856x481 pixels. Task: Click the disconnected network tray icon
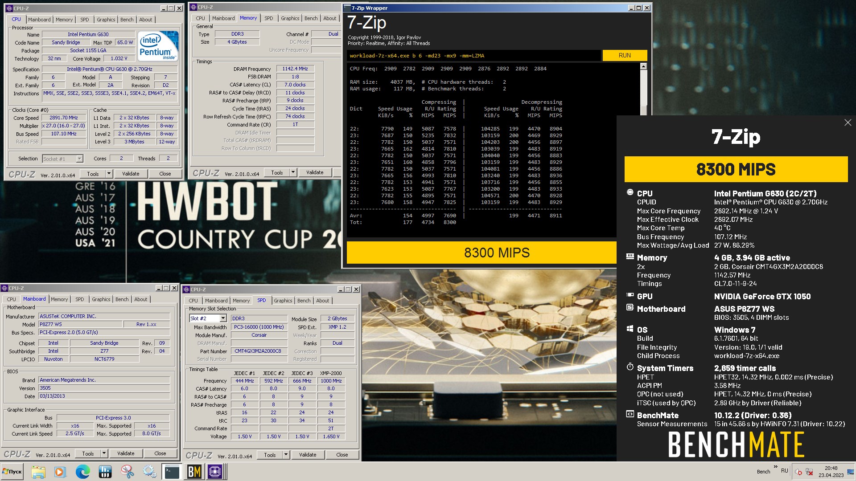pyautogui.click(x=809, y=472)
